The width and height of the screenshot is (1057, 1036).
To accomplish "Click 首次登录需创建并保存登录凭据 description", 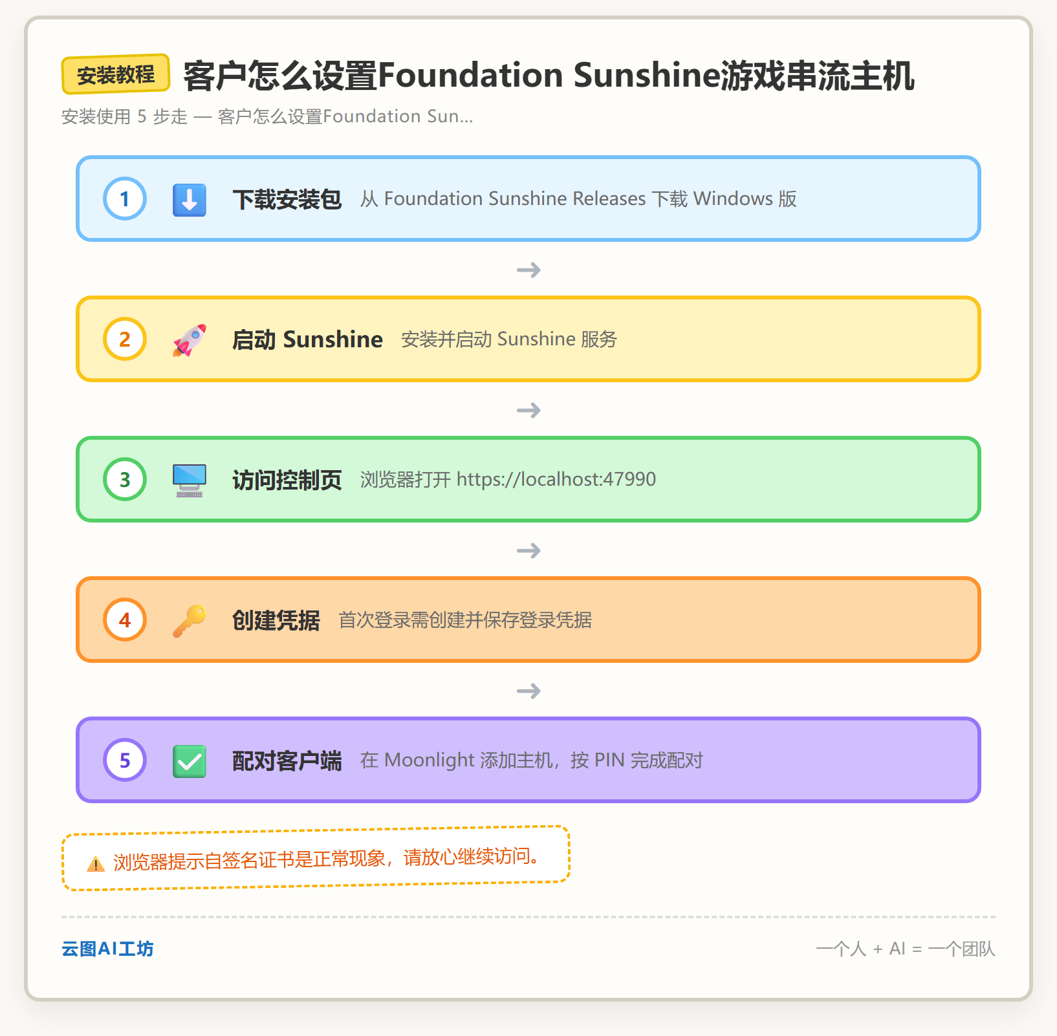I will 465,620.
